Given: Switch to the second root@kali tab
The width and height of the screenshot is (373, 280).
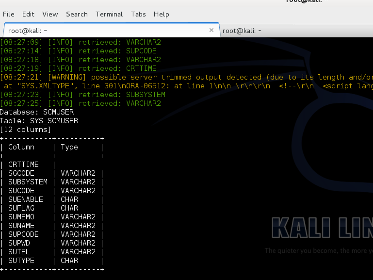Looking at the screenshot, I should pos(296,31).
